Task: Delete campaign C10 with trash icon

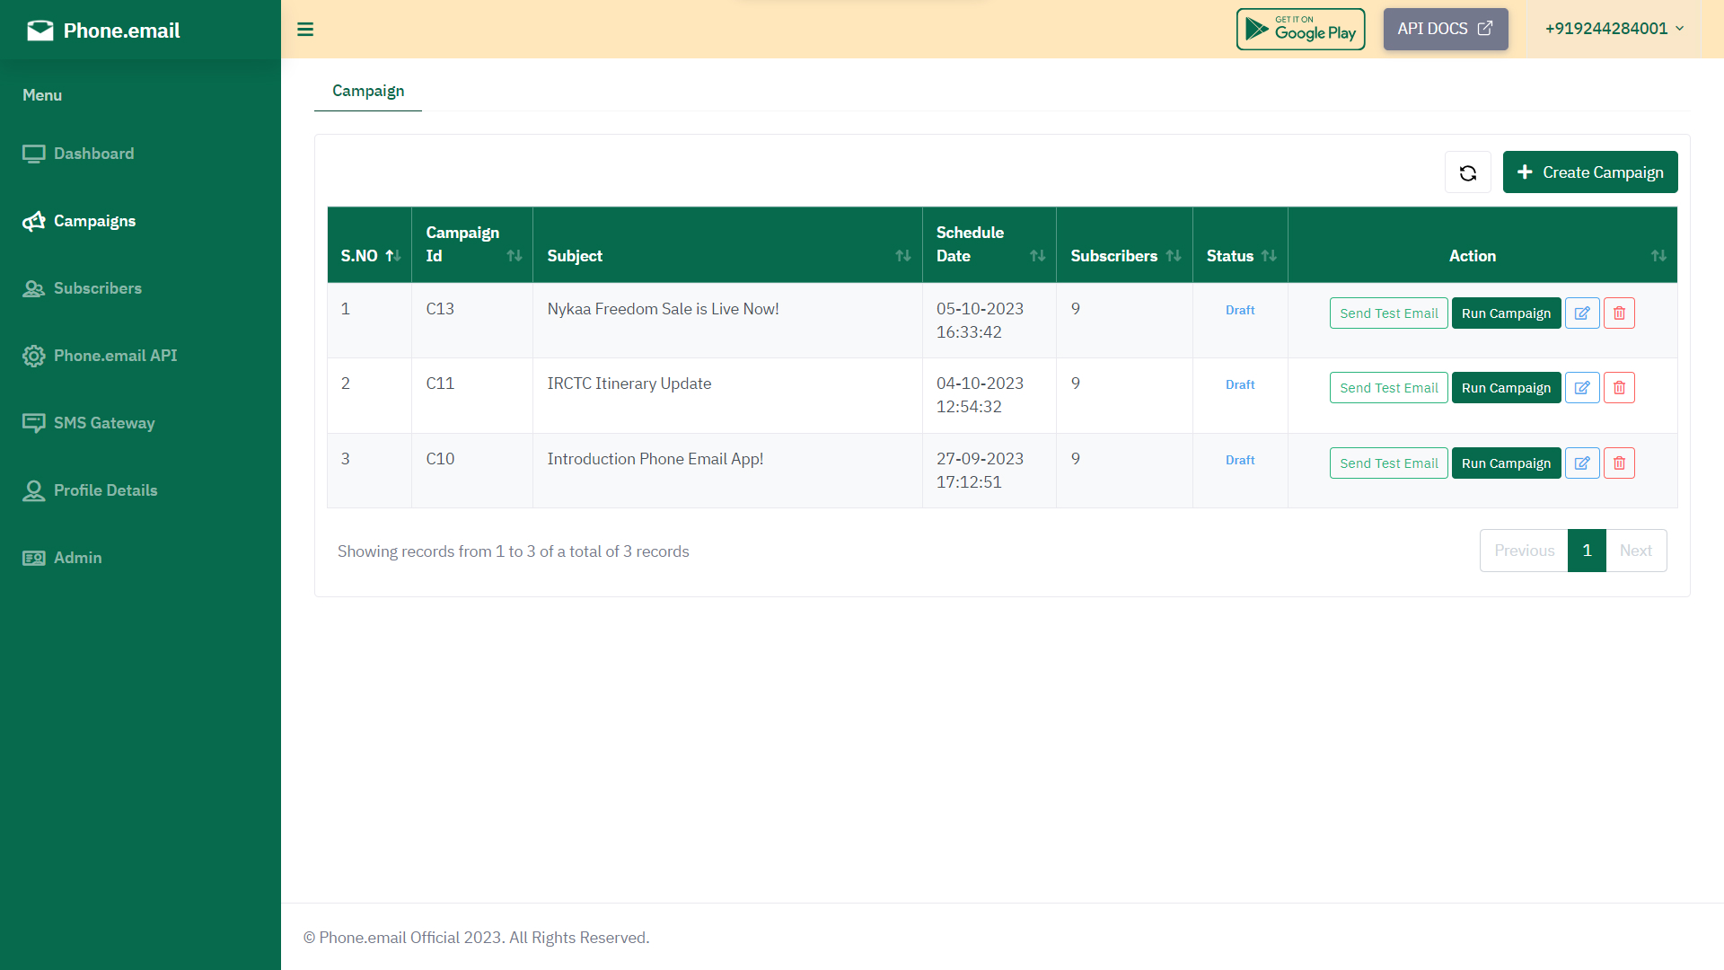Action: click(x=1619, y=463)
